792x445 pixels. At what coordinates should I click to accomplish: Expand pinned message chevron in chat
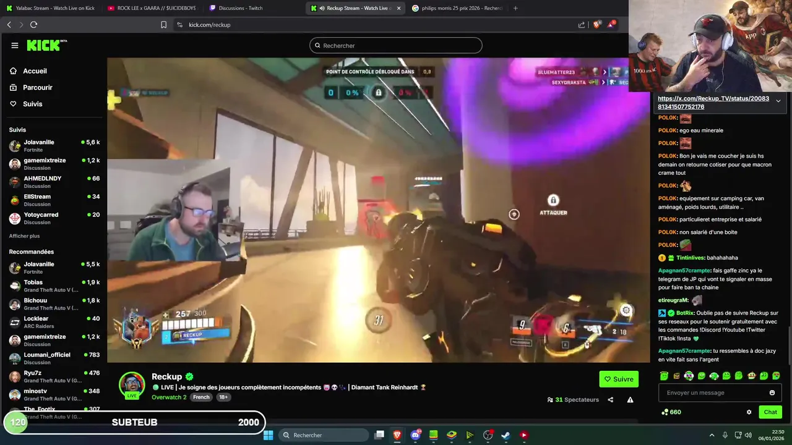click(778, 101)
